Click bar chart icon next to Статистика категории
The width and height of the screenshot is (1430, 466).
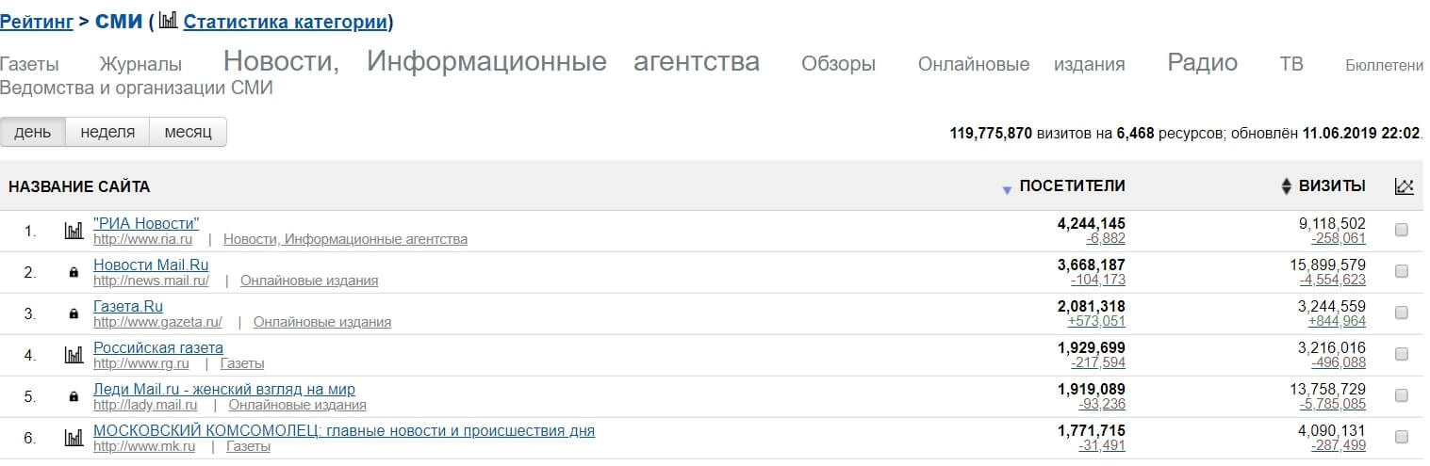(x=168, y=21)
